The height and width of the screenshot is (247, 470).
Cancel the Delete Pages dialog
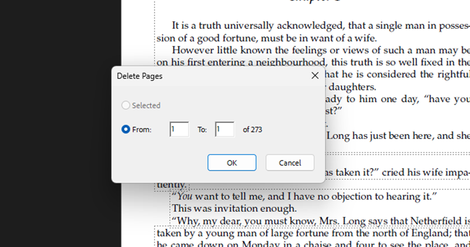pos(290,163)
